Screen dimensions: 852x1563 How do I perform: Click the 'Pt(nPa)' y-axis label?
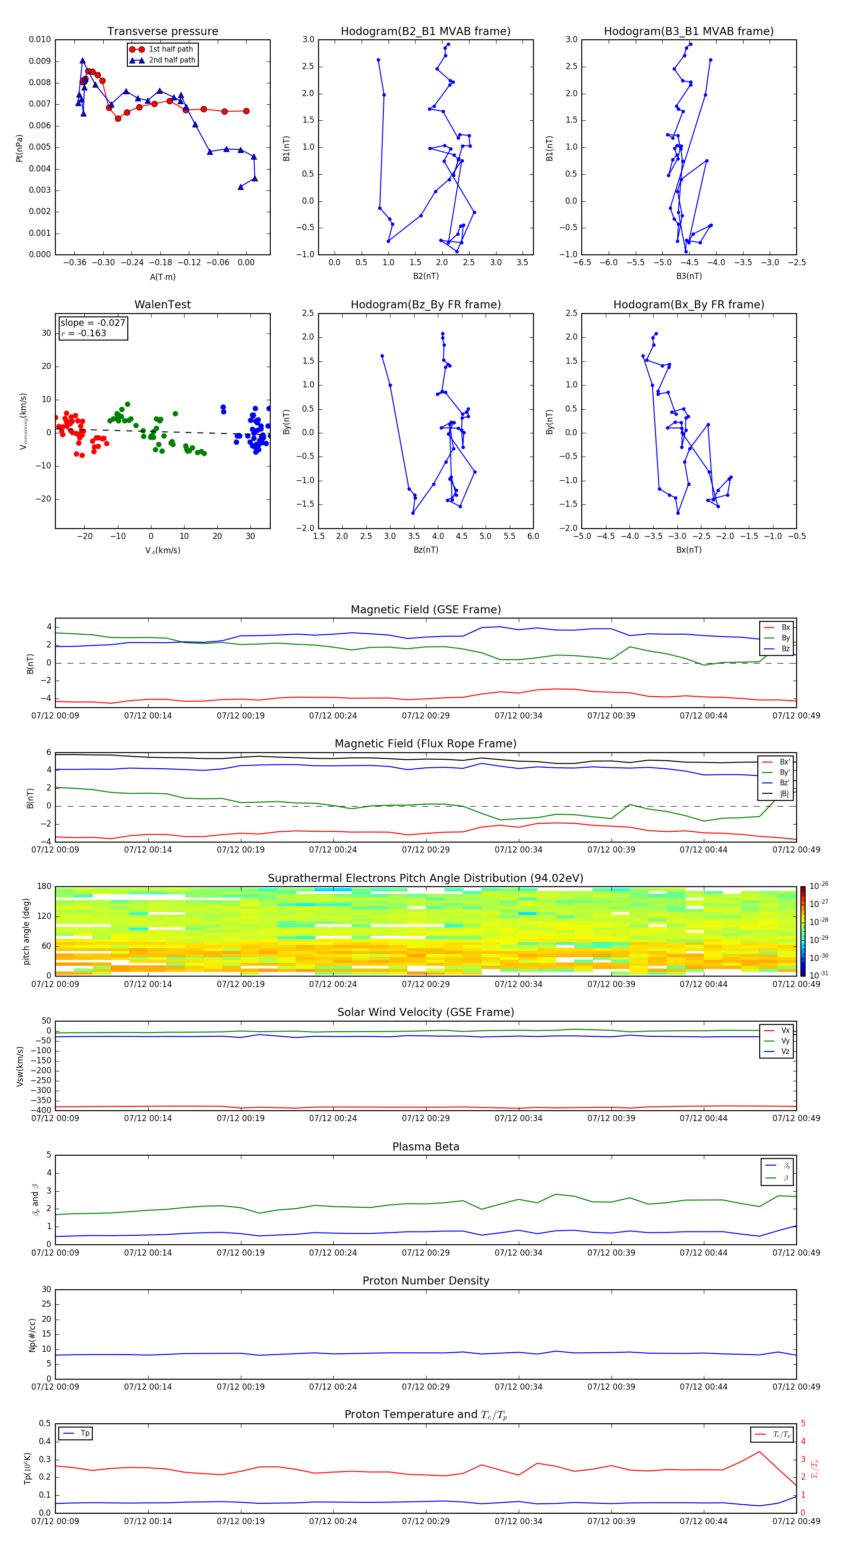(19, 148)
